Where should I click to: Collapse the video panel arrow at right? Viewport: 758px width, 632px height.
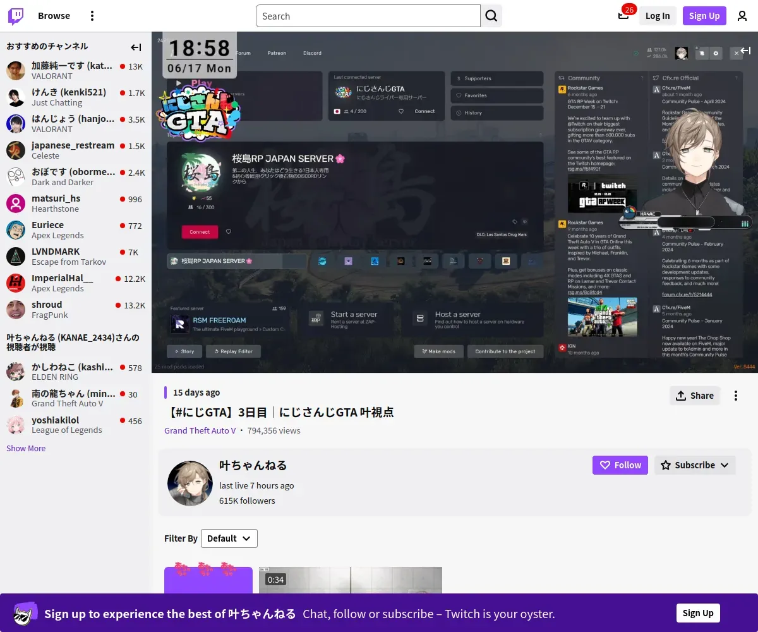(x=745, y=51)
